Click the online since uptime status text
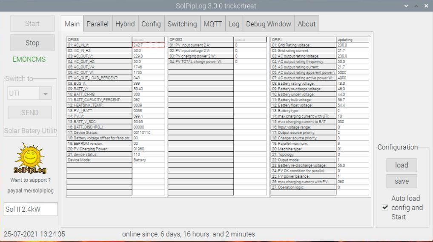Image resolution: width=433 pixels, height=242 pixels. point(188,234)
